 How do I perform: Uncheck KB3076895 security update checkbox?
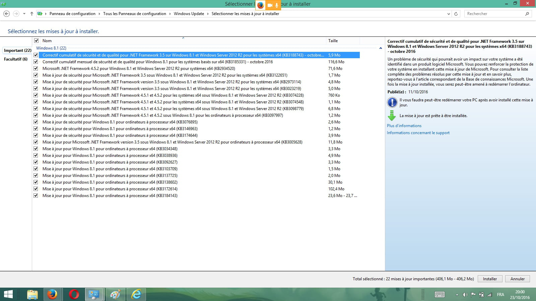pyautogui.click(x=36, y=122)
